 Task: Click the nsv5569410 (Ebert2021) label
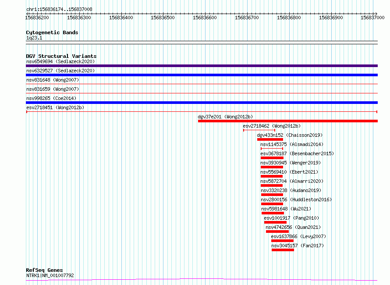tap(289, 172)
